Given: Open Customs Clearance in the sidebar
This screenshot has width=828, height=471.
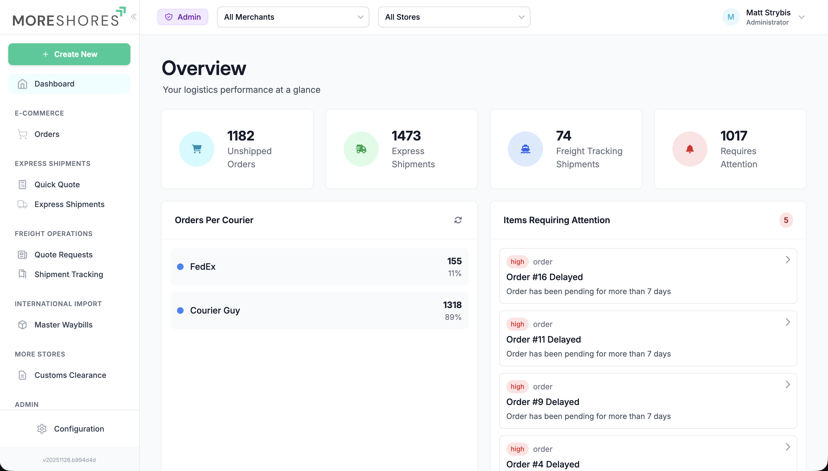Looking at the screenshot, I should (70, 375).
